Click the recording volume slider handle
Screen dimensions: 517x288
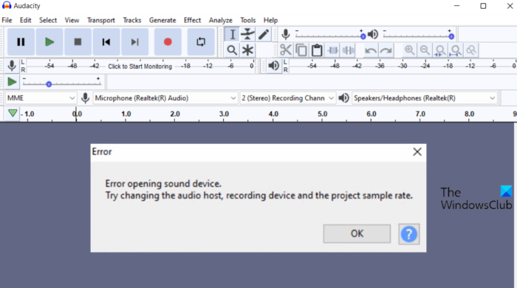pos(363,36)
